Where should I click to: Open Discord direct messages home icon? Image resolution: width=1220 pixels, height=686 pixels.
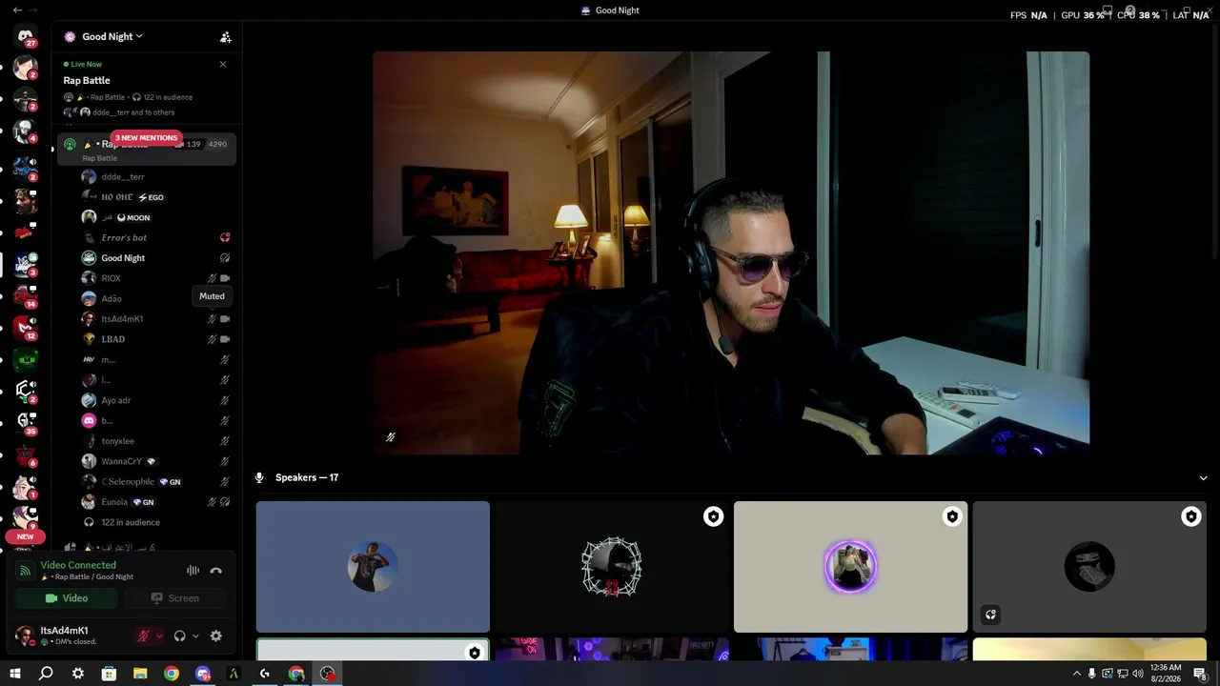point(26,37)
